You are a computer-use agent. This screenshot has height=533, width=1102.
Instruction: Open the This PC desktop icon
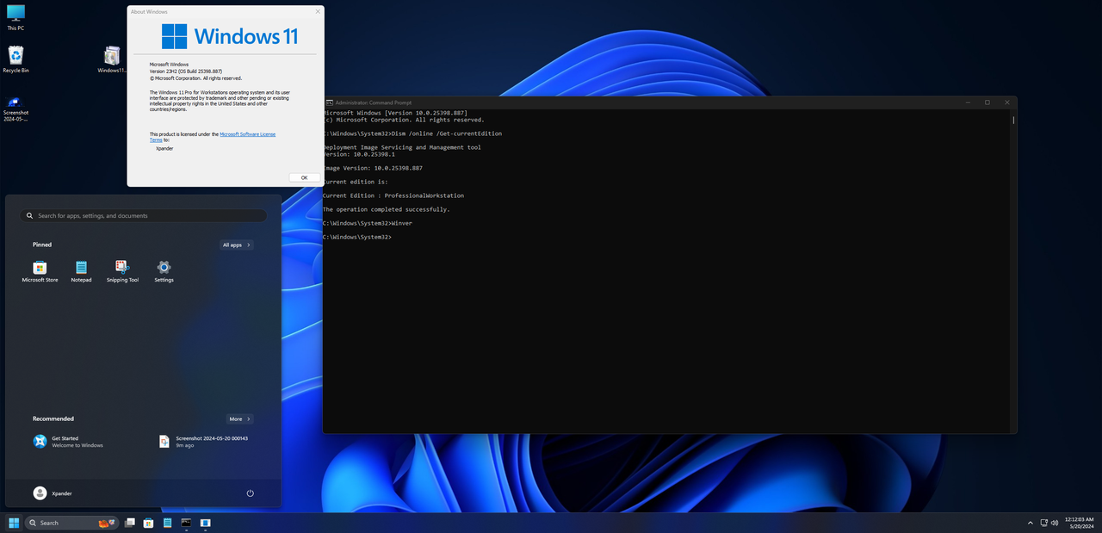coord(15,17)
